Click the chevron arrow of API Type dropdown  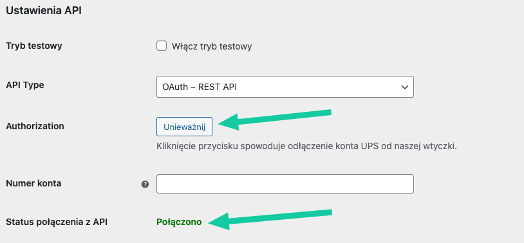pyautogui.click(x=405, y=87)
